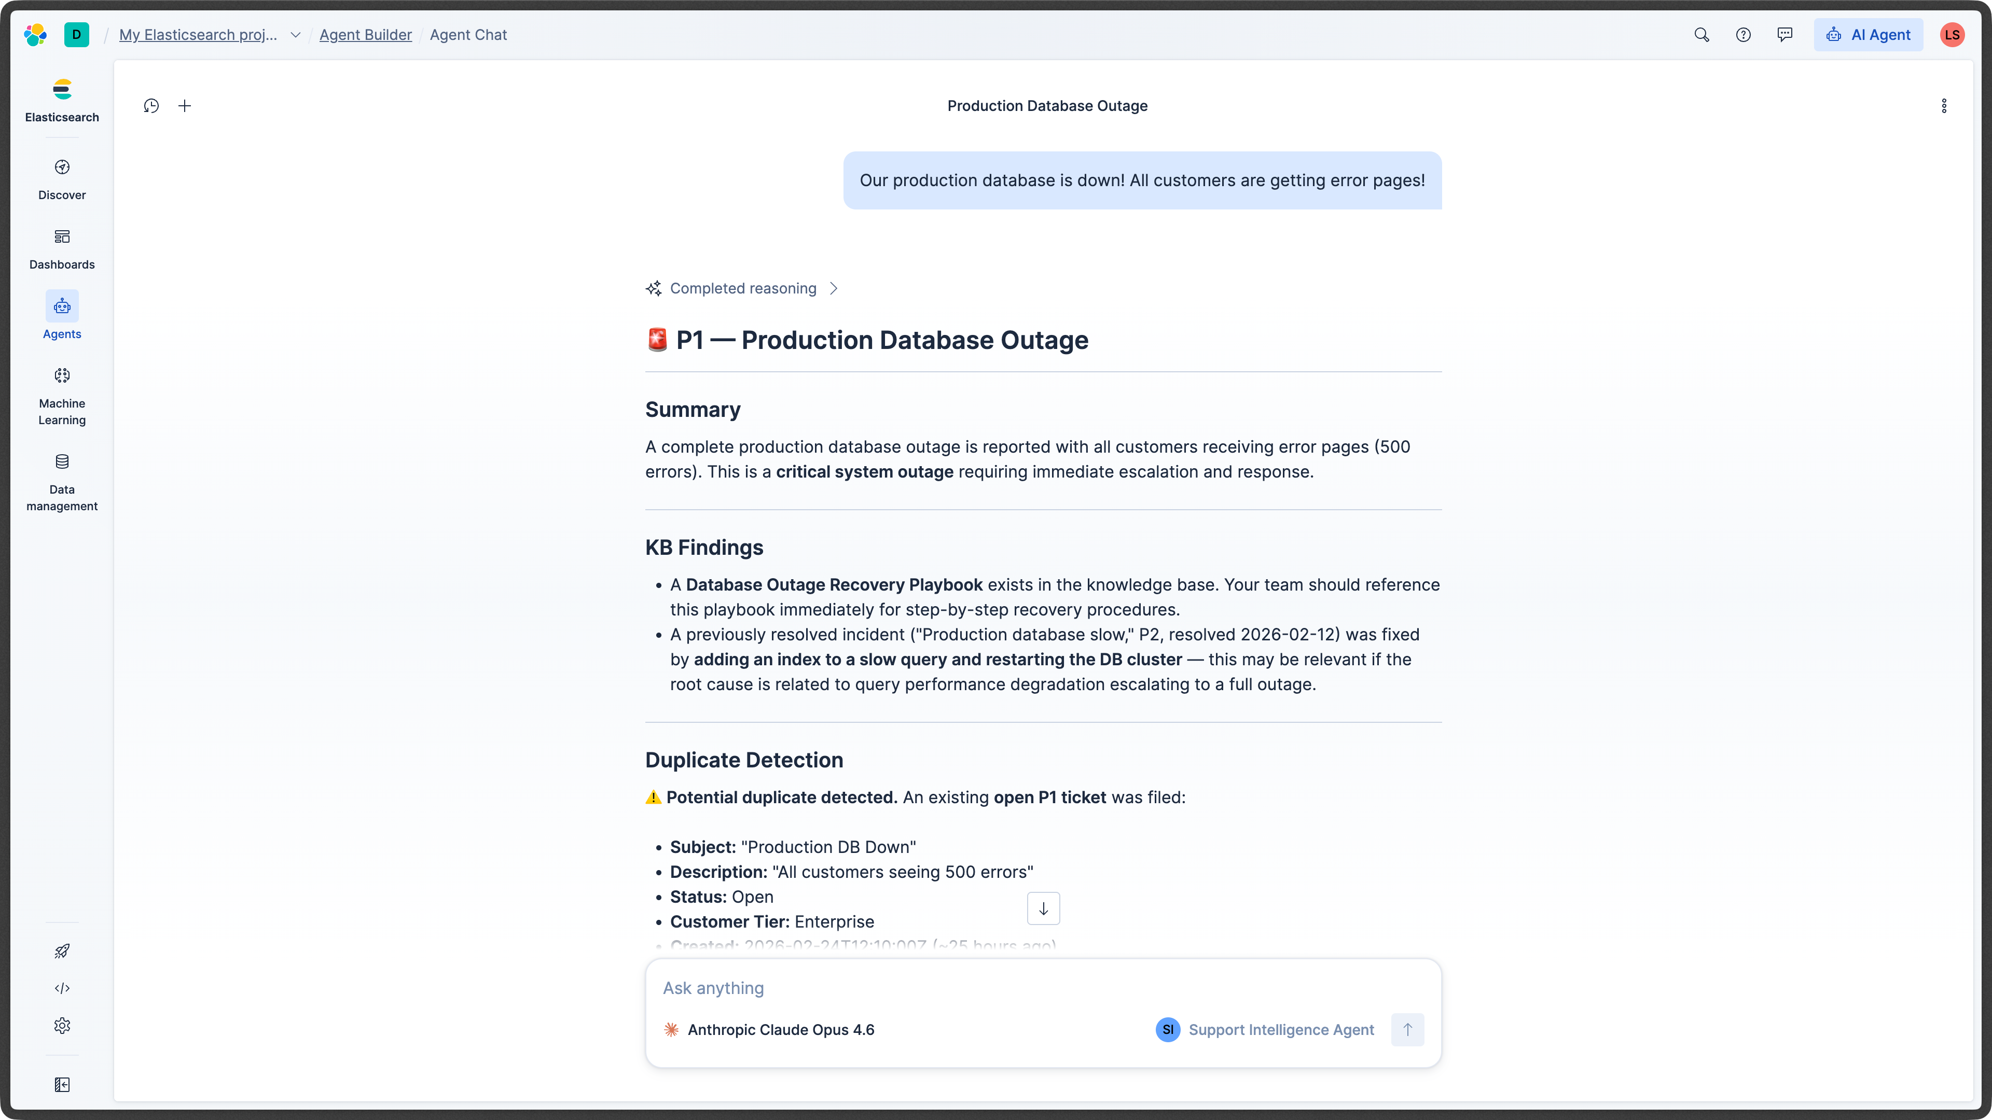Open Dashboards from side navigation
1992x1120 pixels.
[x=62, y=248]
